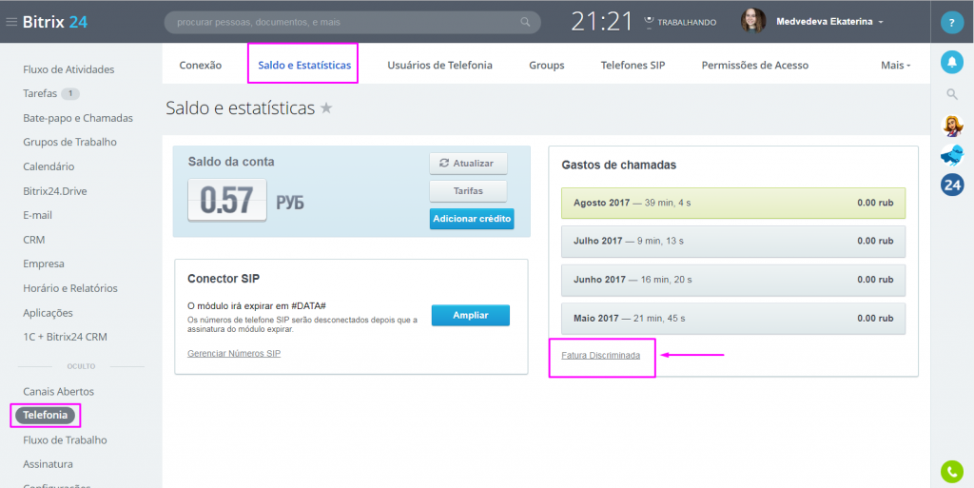Open Empresa in the sidebar
Screen dimensions: 974x488
(x=44, y=264)
